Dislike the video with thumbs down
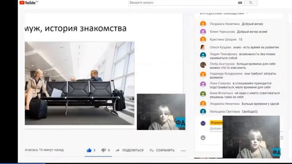 pos(104,150)
